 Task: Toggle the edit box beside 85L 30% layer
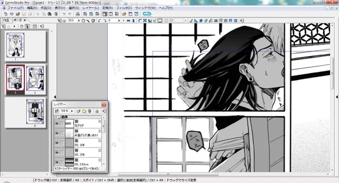click(62, 143)
